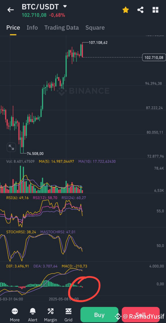Toggle the favorite star for BTC/USDT

coord(125,10)
